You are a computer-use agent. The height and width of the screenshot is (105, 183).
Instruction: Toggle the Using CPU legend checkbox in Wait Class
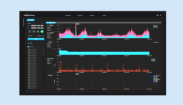click(x=154, y=76)
